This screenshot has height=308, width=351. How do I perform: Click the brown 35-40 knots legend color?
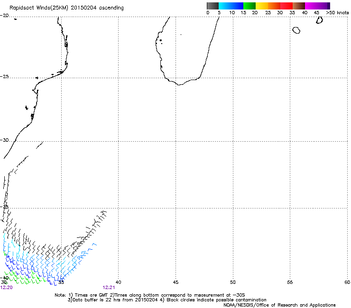point(299,6)
